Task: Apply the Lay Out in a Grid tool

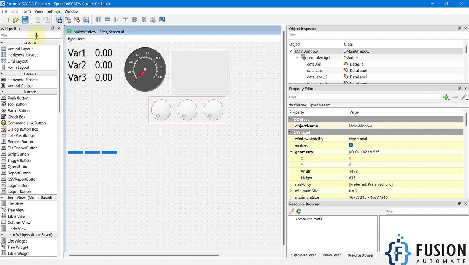Action: tap(135, 20)
